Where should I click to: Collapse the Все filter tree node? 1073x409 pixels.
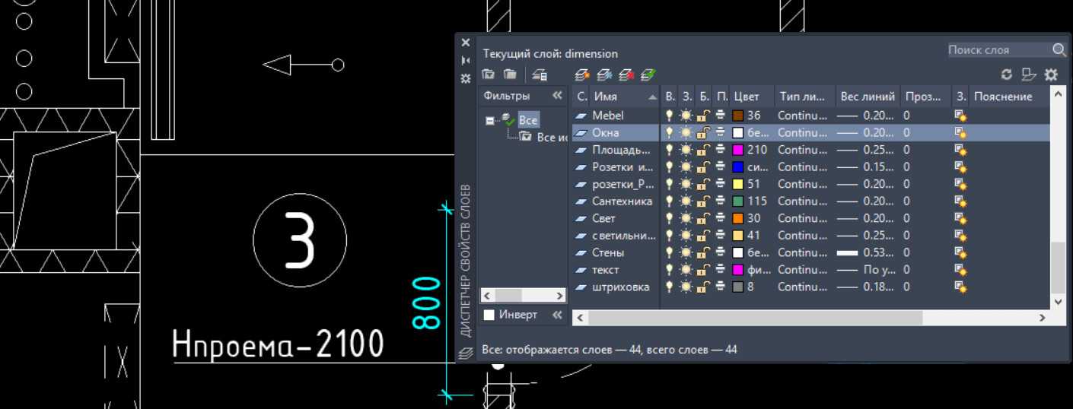click(490, 120)
